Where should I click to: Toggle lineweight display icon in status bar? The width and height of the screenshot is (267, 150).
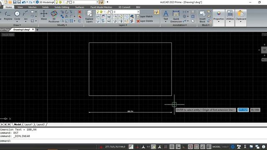point(209,147)
